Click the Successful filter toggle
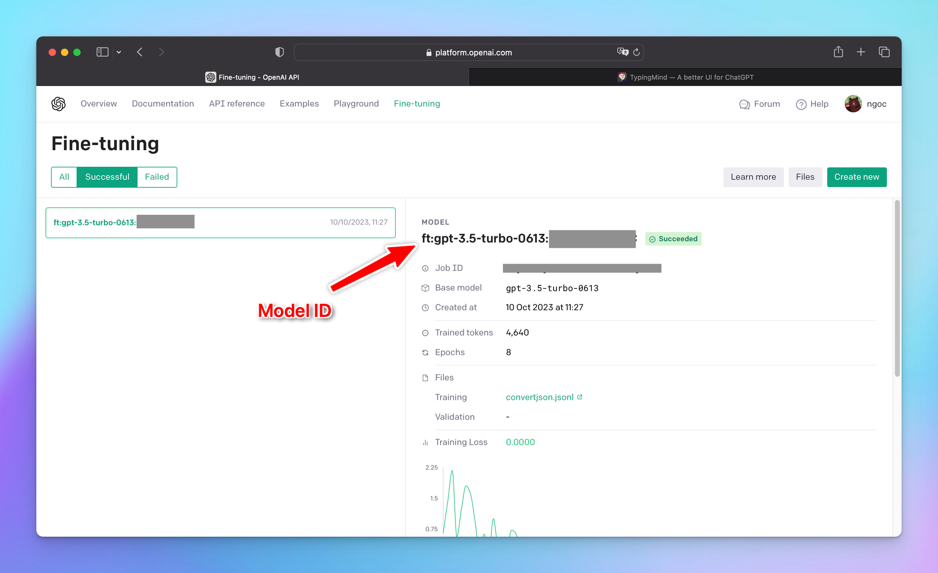This screenshot has height=573, width=938. (107, 177)
